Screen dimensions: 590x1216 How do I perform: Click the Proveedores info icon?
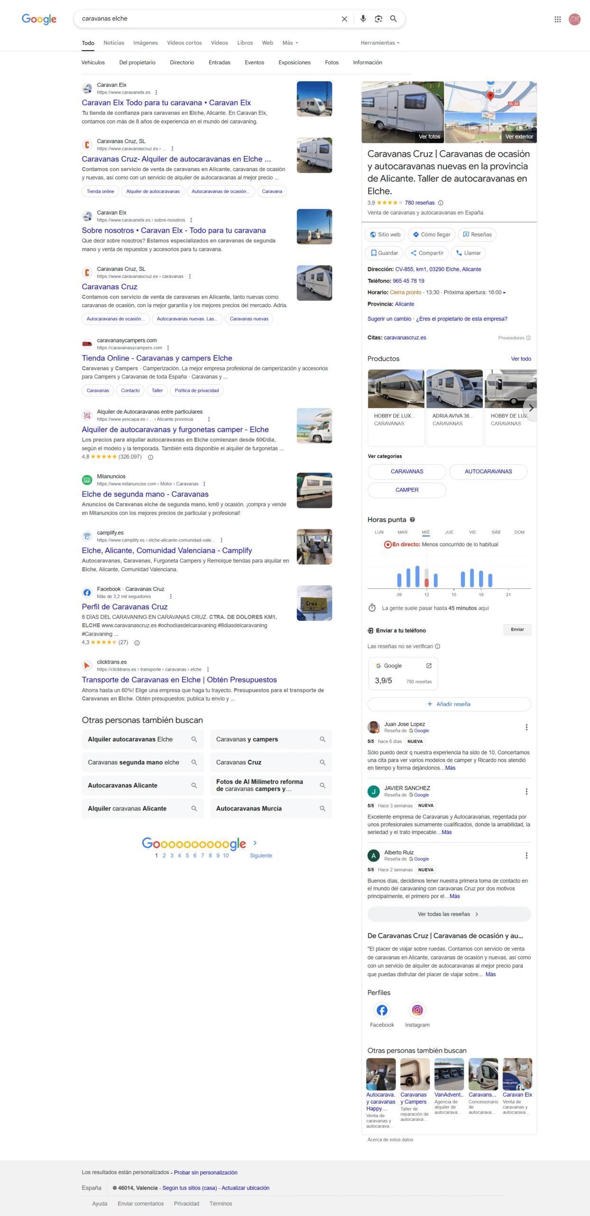pyautogui.click(x=528, y=338)
